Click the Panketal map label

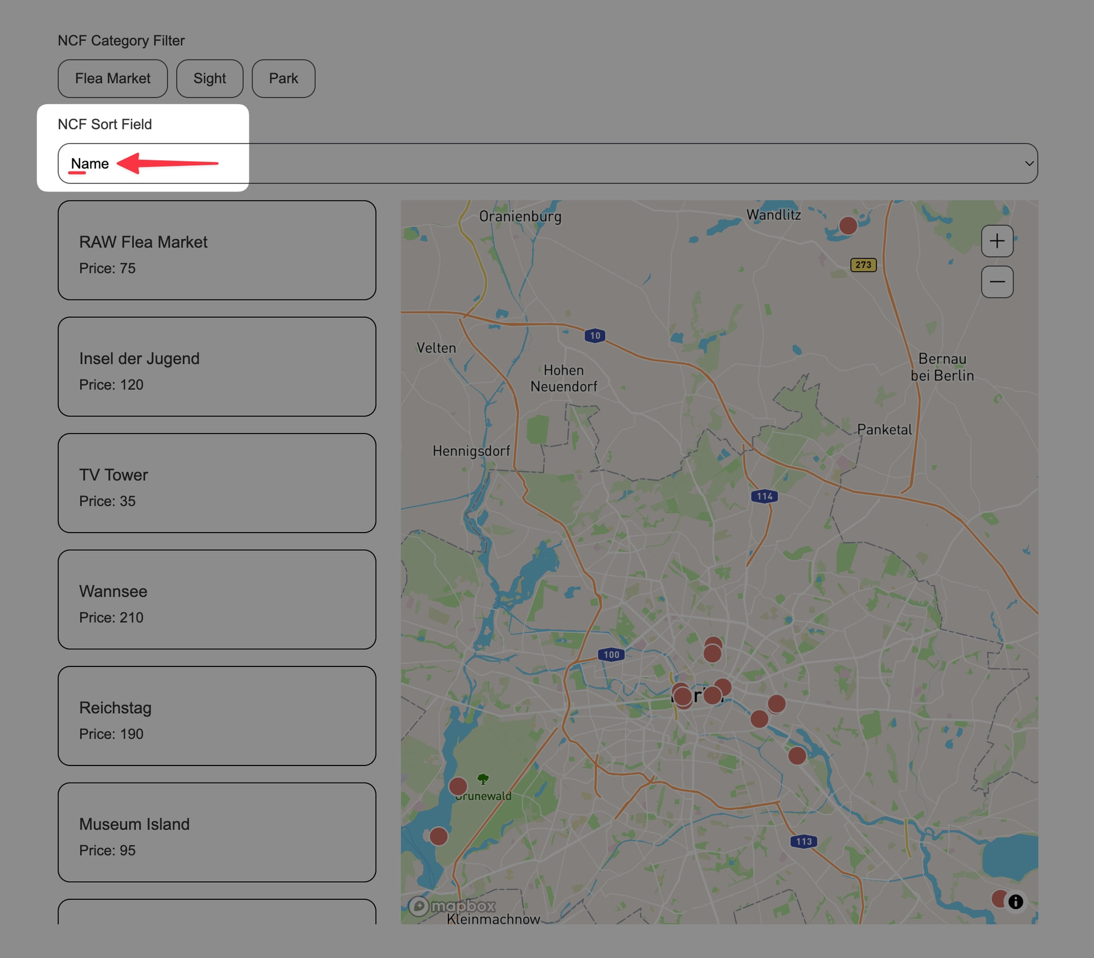tap(884, 429)
